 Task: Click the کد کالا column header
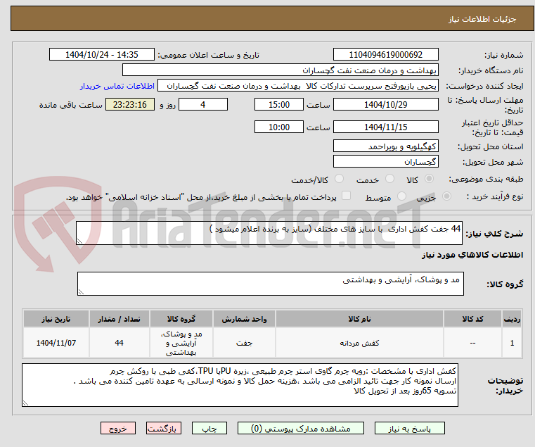[x=472, y=319]
